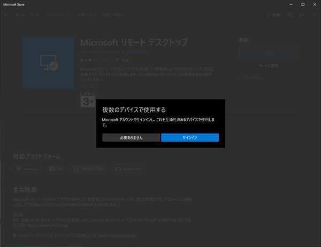The width and height of the screenshot is (321, 247).
Task: Open the 検索 search icon
Action: tap(273, 15)
